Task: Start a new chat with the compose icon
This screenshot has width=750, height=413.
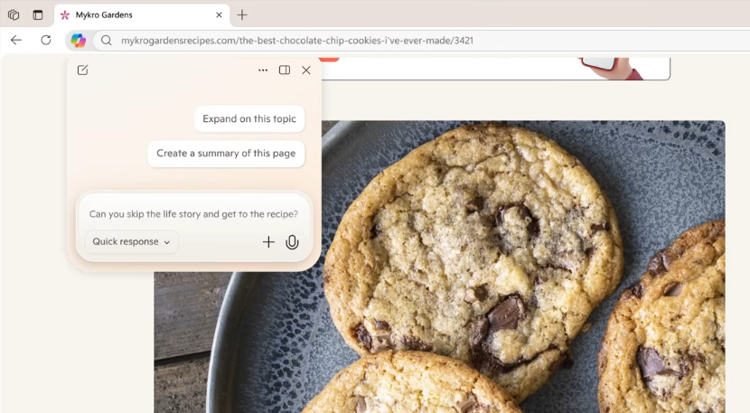Action: (x=83, y=70)
